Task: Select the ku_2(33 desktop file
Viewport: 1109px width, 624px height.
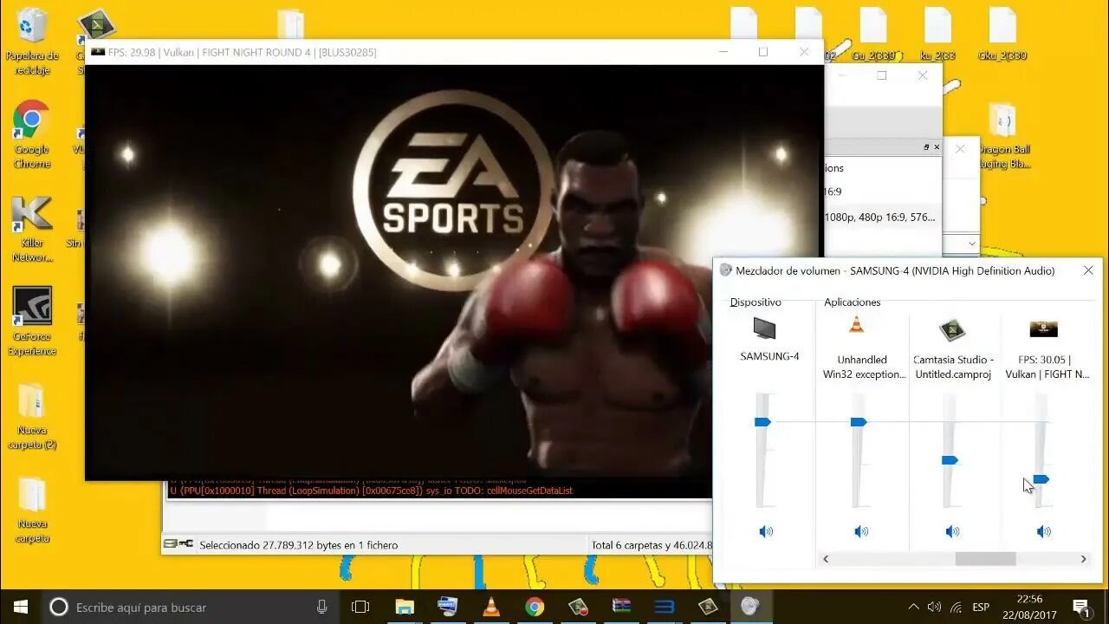Action: click(x=938, y=35)
